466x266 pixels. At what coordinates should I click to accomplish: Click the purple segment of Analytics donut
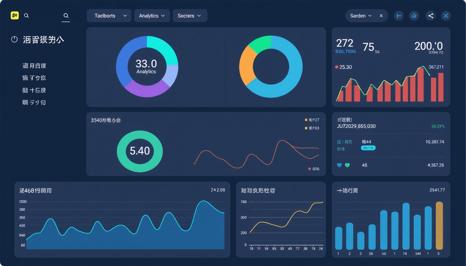click(x=147, y=90)
